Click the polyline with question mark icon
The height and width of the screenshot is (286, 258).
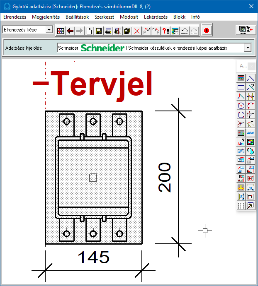pos(251,87)
